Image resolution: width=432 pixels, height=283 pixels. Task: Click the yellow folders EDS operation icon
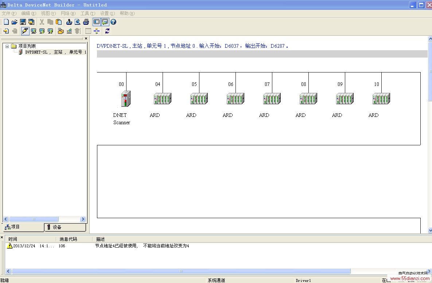61,31
